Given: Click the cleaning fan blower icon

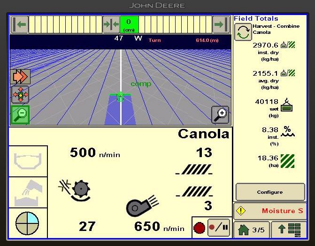Looking at the screenshot, I should point(142,206).
